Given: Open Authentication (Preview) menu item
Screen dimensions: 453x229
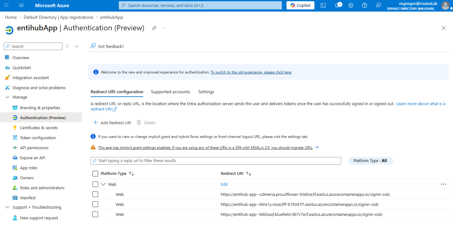Looking at the screenshot, I should pyautogui.click(x=41, y=118).
